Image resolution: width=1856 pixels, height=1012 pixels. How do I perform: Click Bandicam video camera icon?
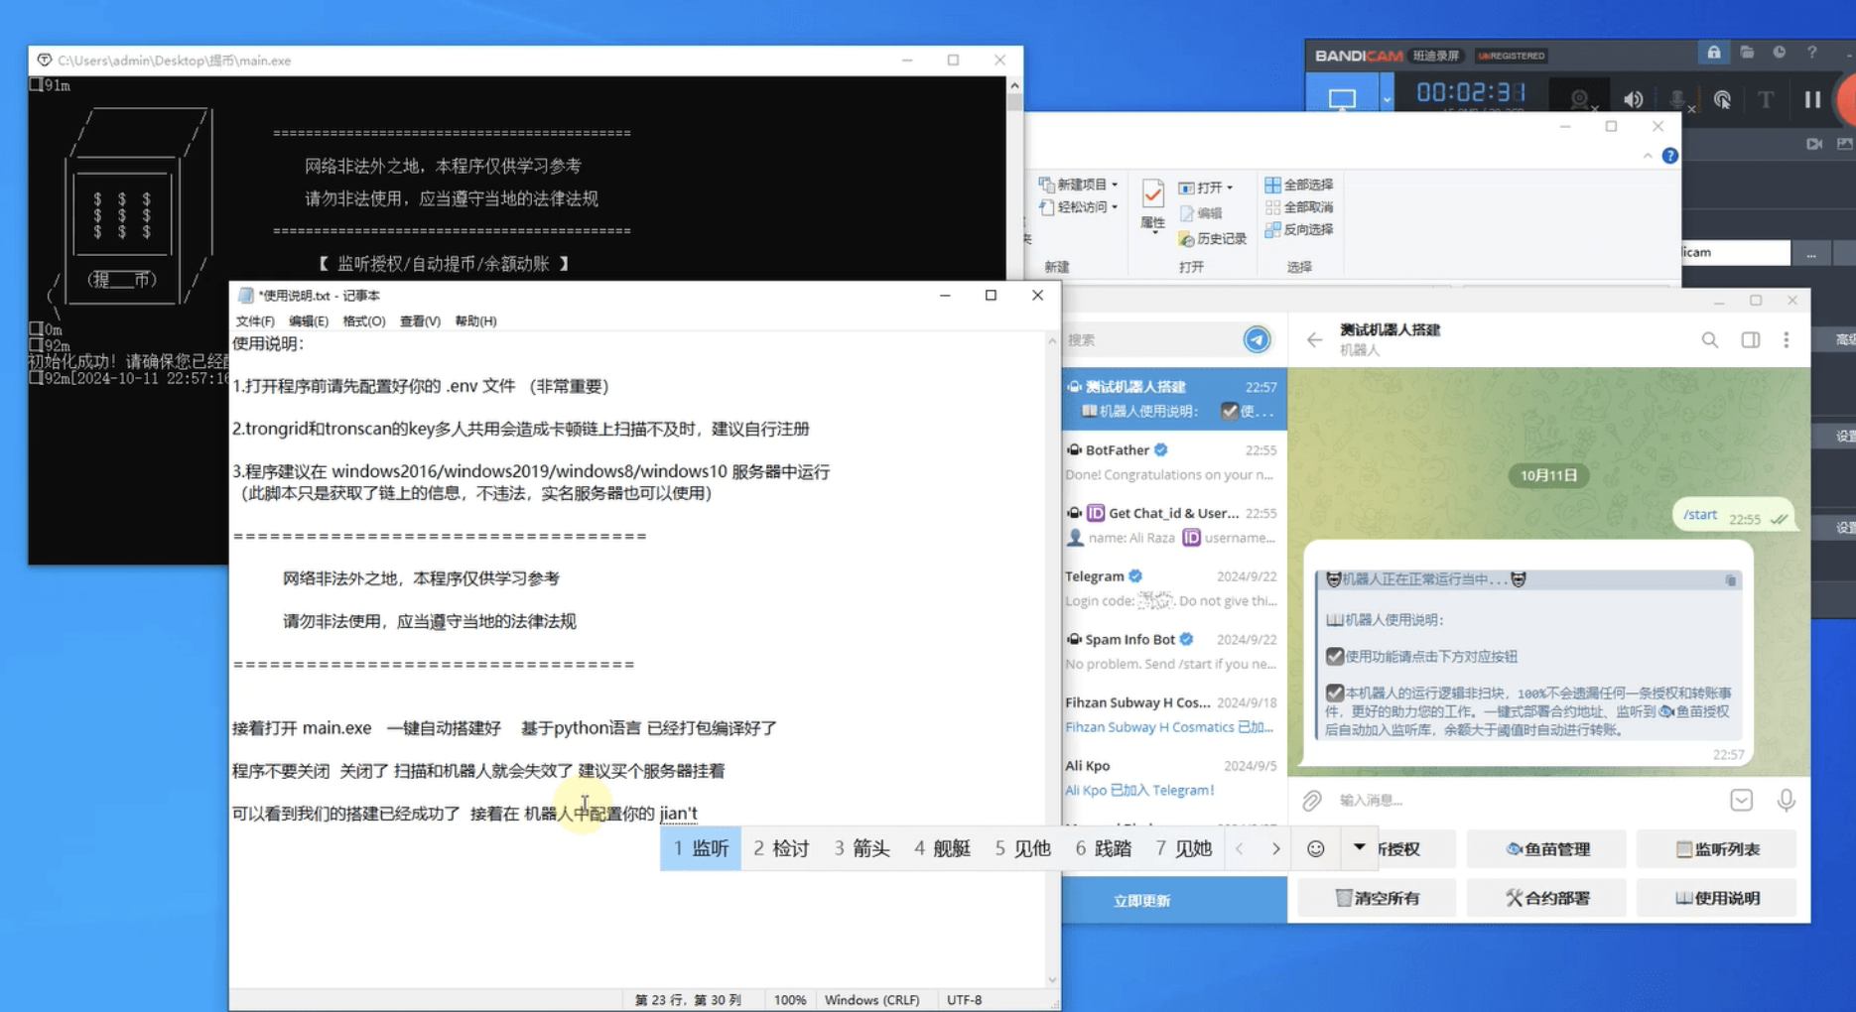click(1813, 144)
